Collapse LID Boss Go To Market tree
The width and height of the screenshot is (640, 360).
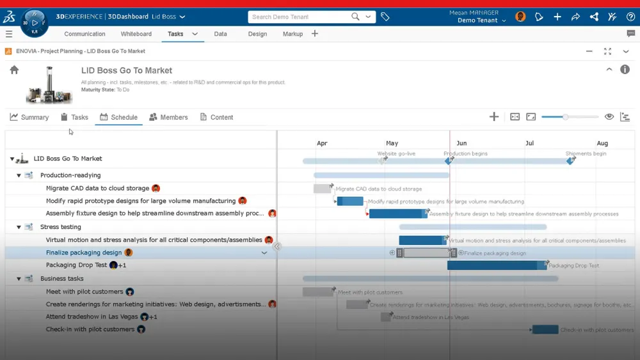click(12, 159)
